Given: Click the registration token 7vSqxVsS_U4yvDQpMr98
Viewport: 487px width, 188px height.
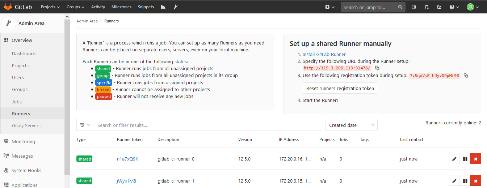Looking at the screenshot, I should pyautogui.click(x=434, y=76).
